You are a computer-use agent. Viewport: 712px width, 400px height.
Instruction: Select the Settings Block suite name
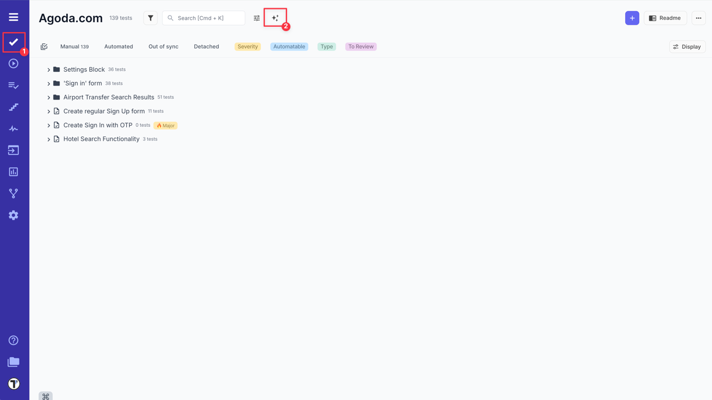click(x=84, y=69)
